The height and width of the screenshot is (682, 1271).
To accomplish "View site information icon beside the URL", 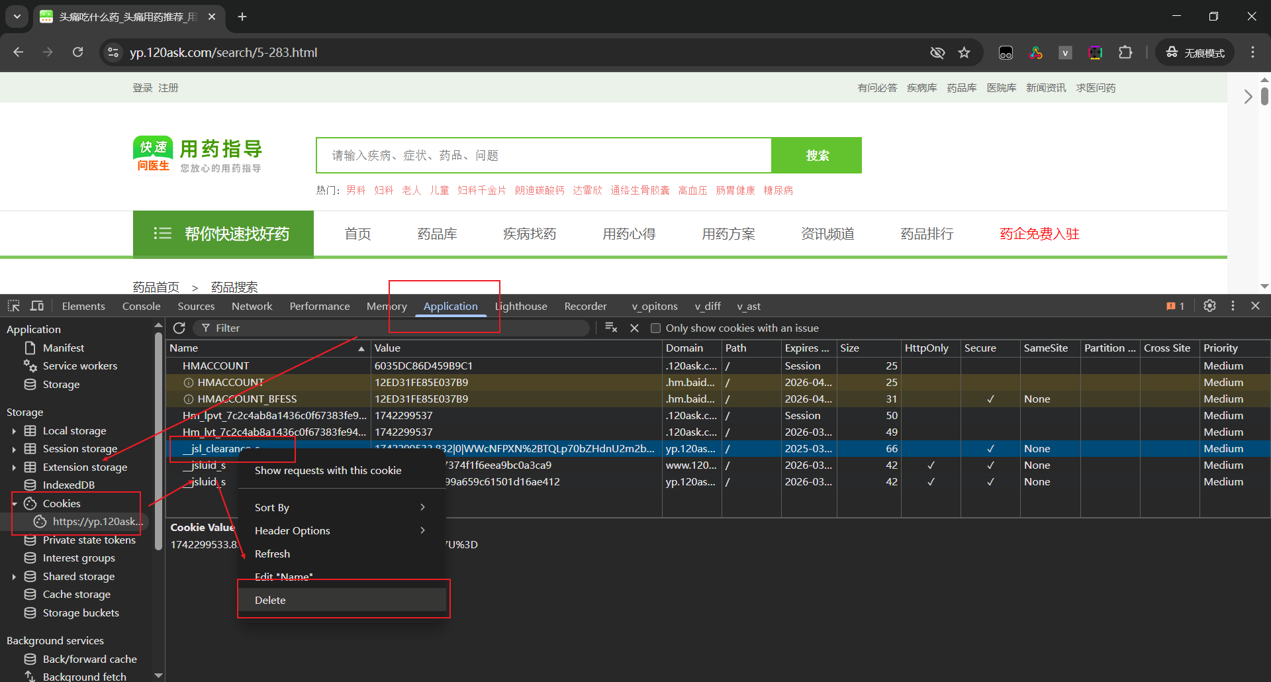I will (113, 52).
